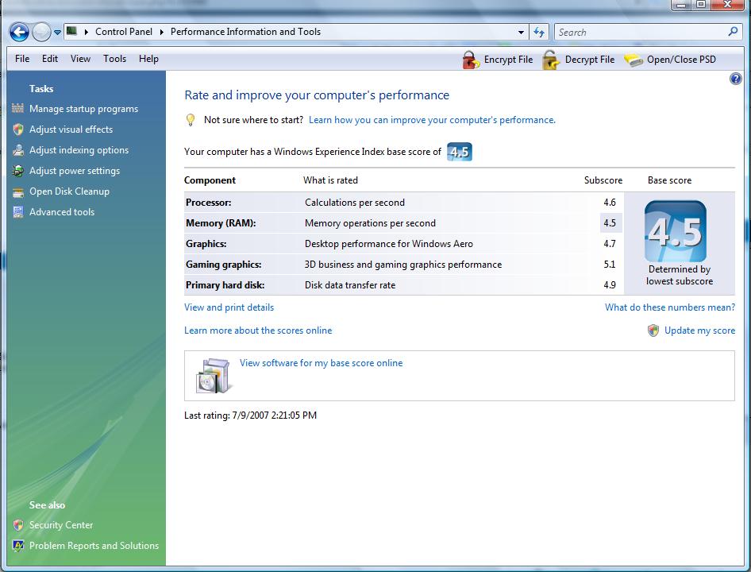The height and width of the screenshot is (572, 751).
Task: Click the Problem Reports and Solutions icon
Action: pyautogui.click(x=18, y=546)
